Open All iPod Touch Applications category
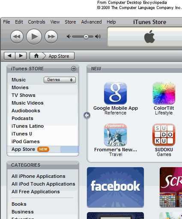 tap(43, 184)
